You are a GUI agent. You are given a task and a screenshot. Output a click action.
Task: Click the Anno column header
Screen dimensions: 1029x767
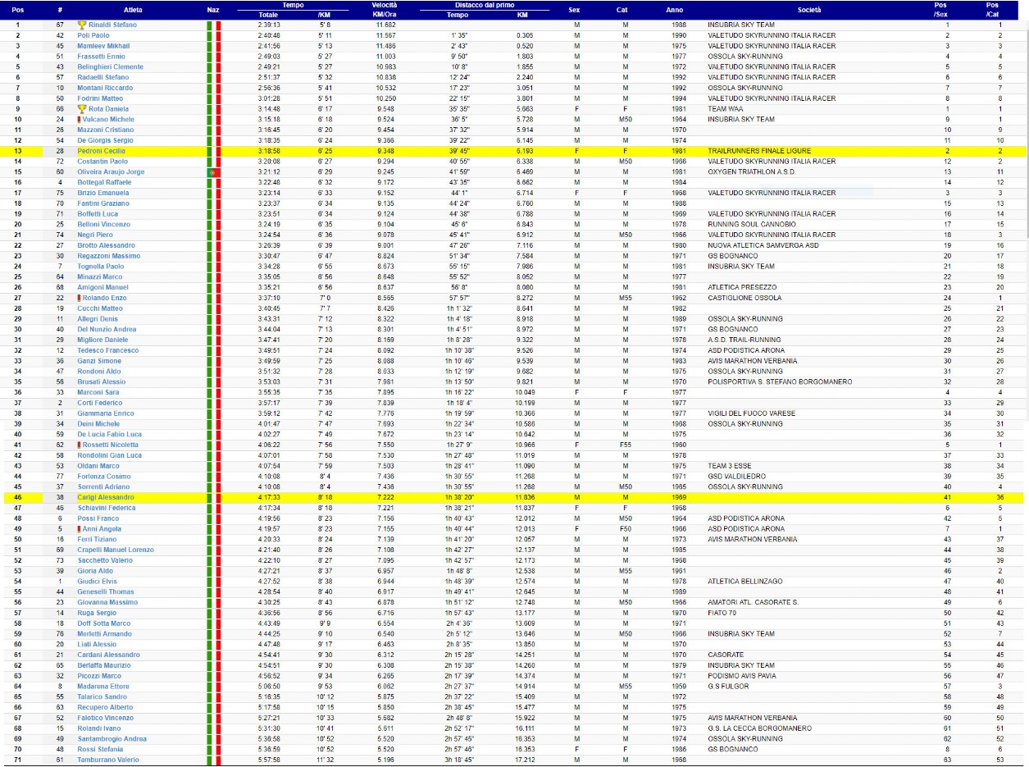coord(674,10)
